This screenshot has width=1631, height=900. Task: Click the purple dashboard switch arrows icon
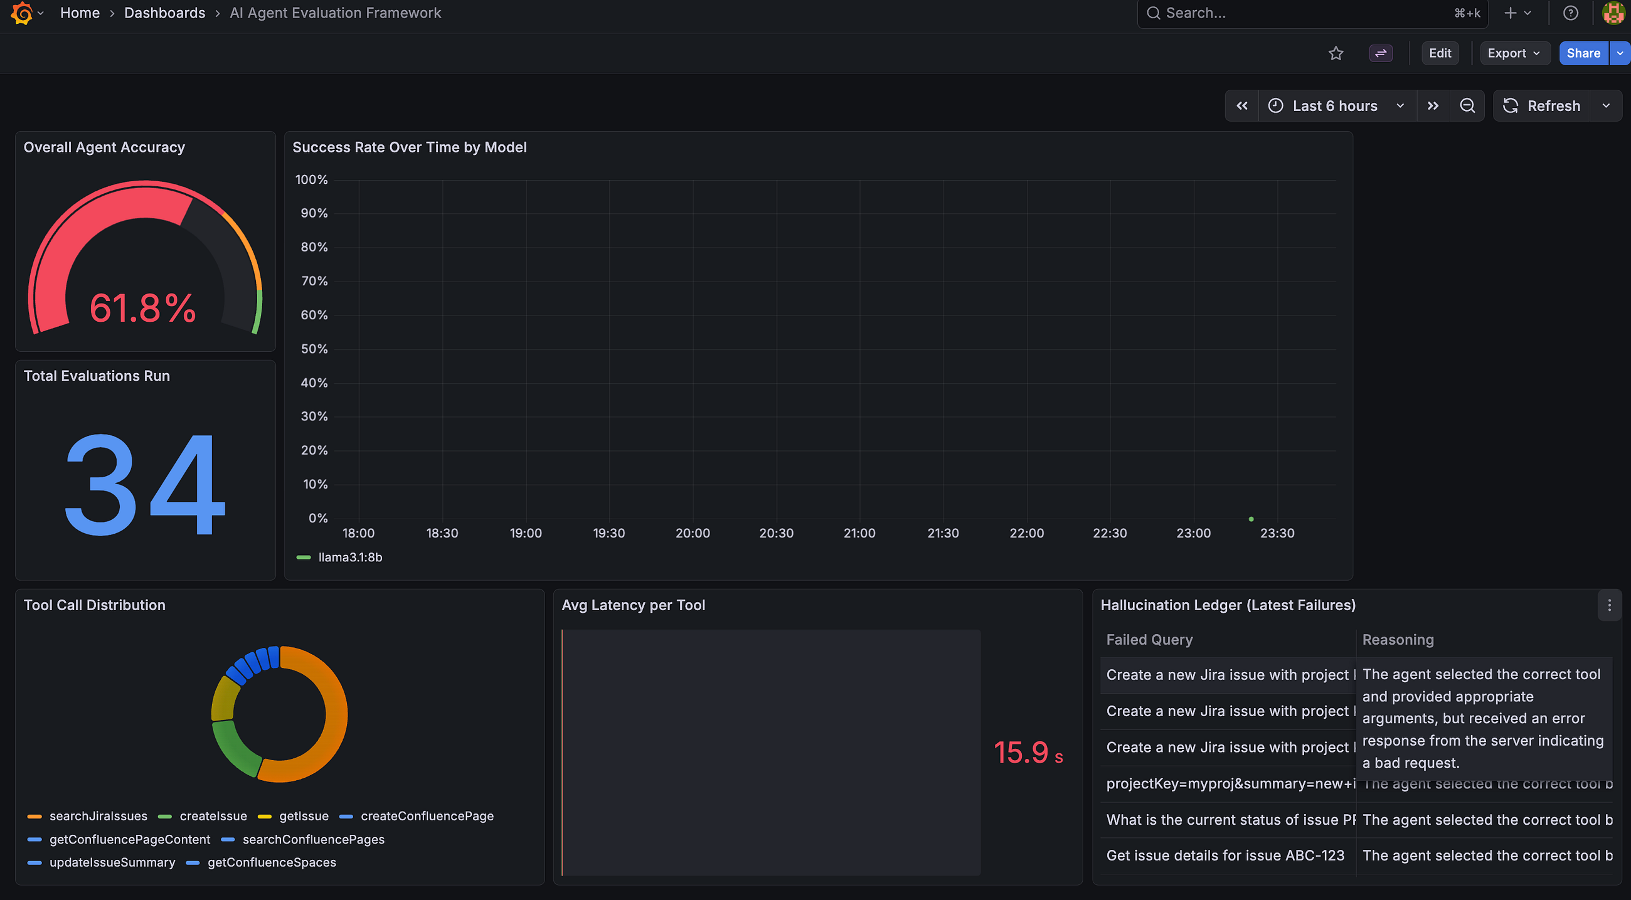click(x=1380, y=53)
